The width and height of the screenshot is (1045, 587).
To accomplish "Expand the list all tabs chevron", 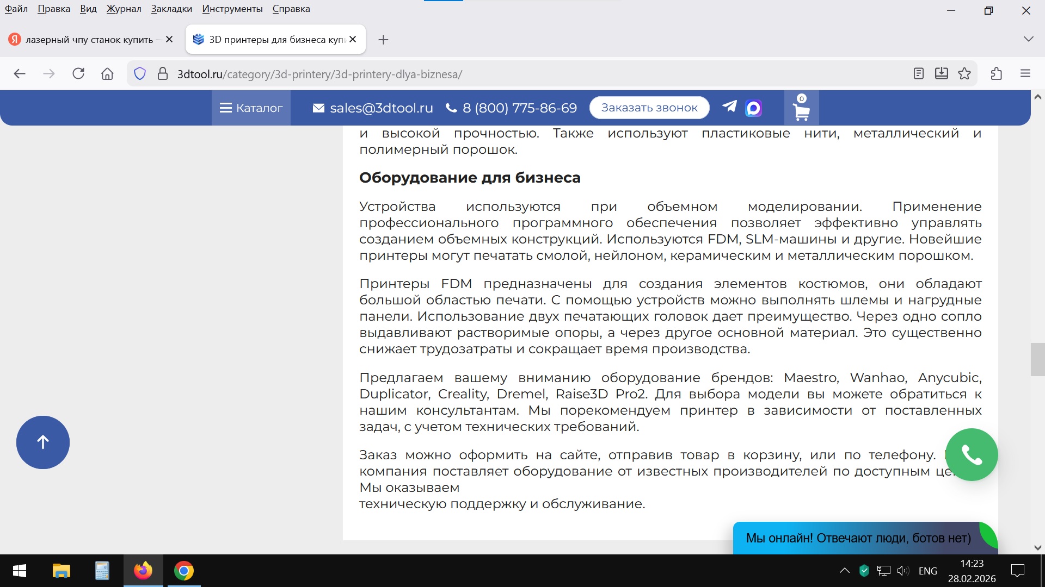I will (1028, 39).
